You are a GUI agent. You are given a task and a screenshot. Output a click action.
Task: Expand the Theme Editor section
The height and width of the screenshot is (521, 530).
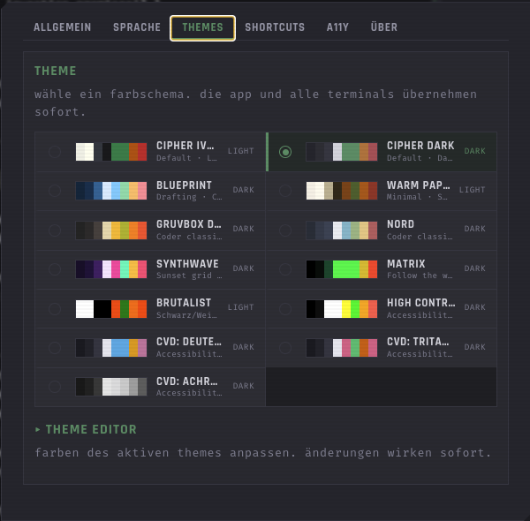point(86,429)
